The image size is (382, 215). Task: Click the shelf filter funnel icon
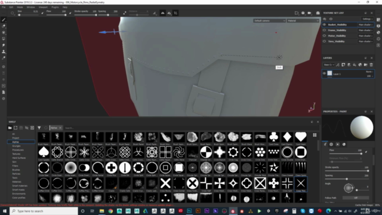[x=39, y=128]
